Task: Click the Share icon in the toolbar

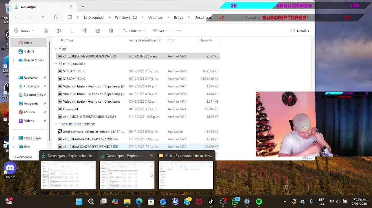Action: tap(98, 31)
